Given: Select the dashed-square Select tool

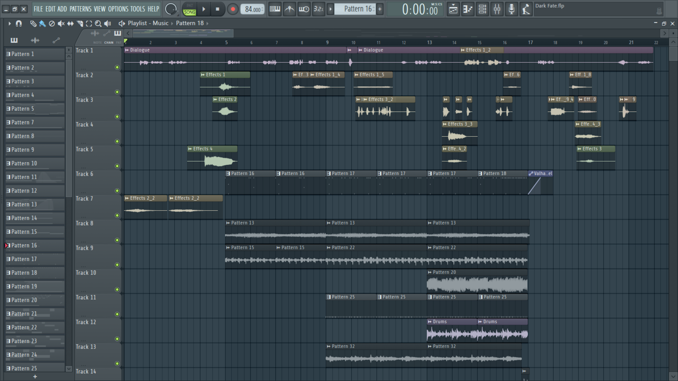Looking at the screenshot, I should point(89,24).
